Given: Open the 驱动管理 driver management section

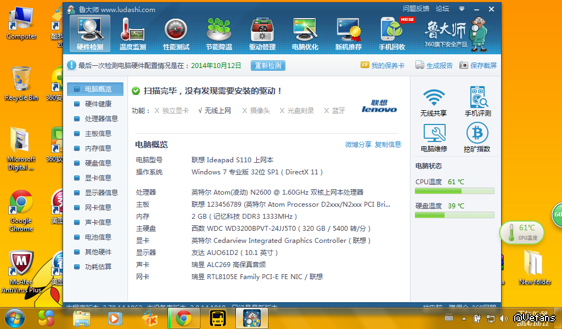Looking at the screenshot, I should [262, 34].
